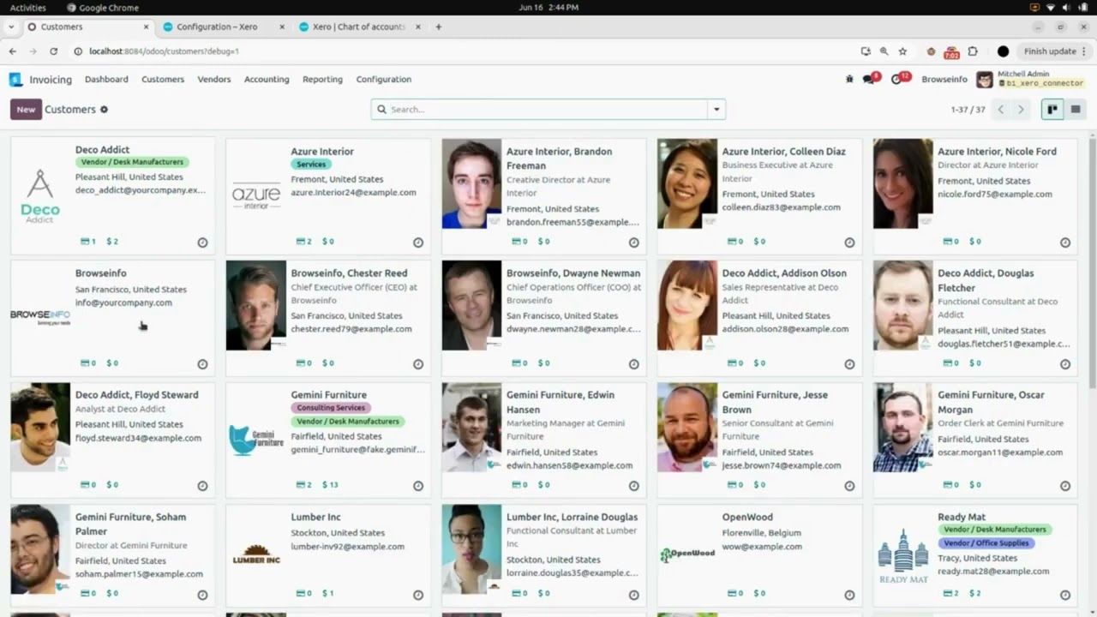Open the Lumber Inc logo thumbnail

click(256, 554)
